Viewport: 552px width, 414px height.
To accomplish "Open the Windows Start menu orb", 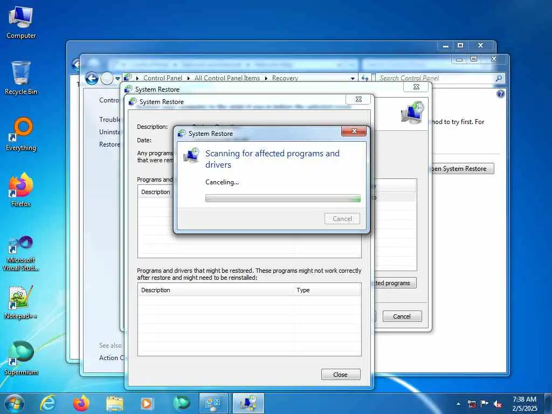I will pos(15,403).
